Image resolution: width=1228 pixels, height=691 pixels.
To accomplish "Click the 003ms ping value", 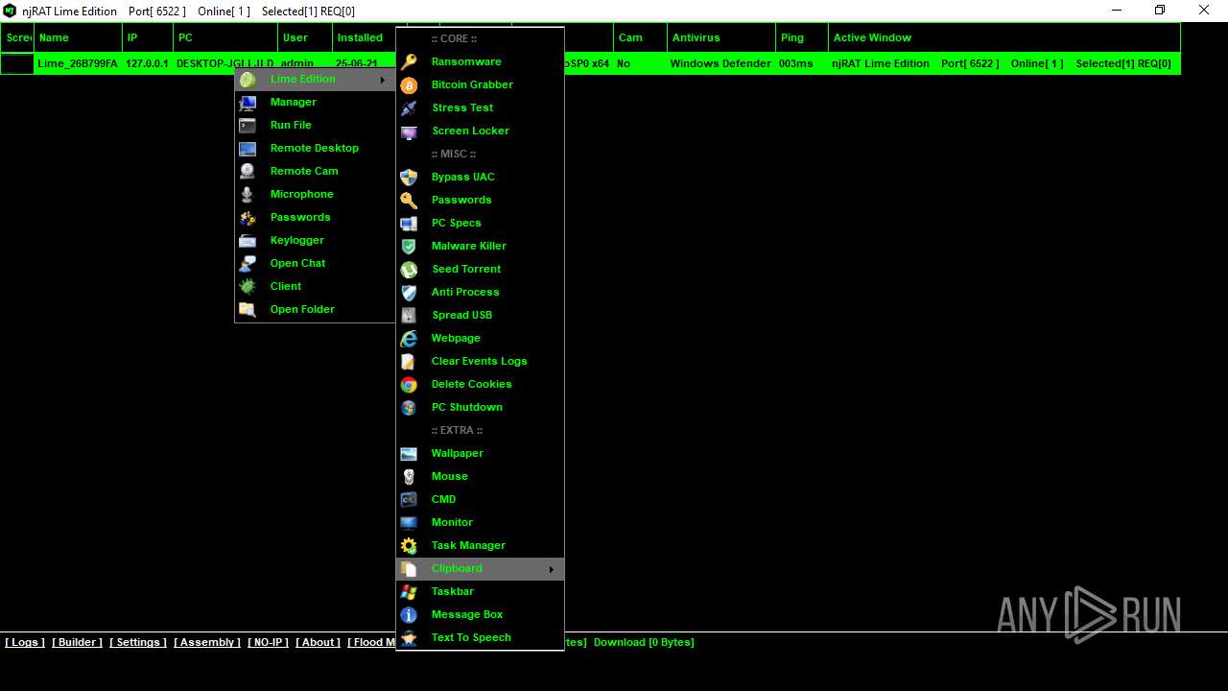I will (x=796, y=63).
